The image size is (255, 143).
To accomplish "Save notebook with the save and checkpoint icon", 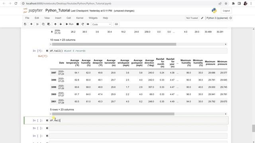I will 25,24.
